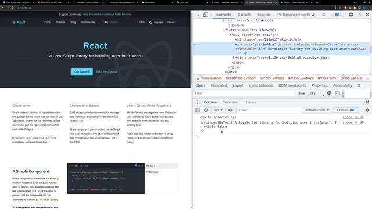Activate the inspect element picker icon
The height and width of the screenshot is (209, 372).
click(x=198, y=15)
